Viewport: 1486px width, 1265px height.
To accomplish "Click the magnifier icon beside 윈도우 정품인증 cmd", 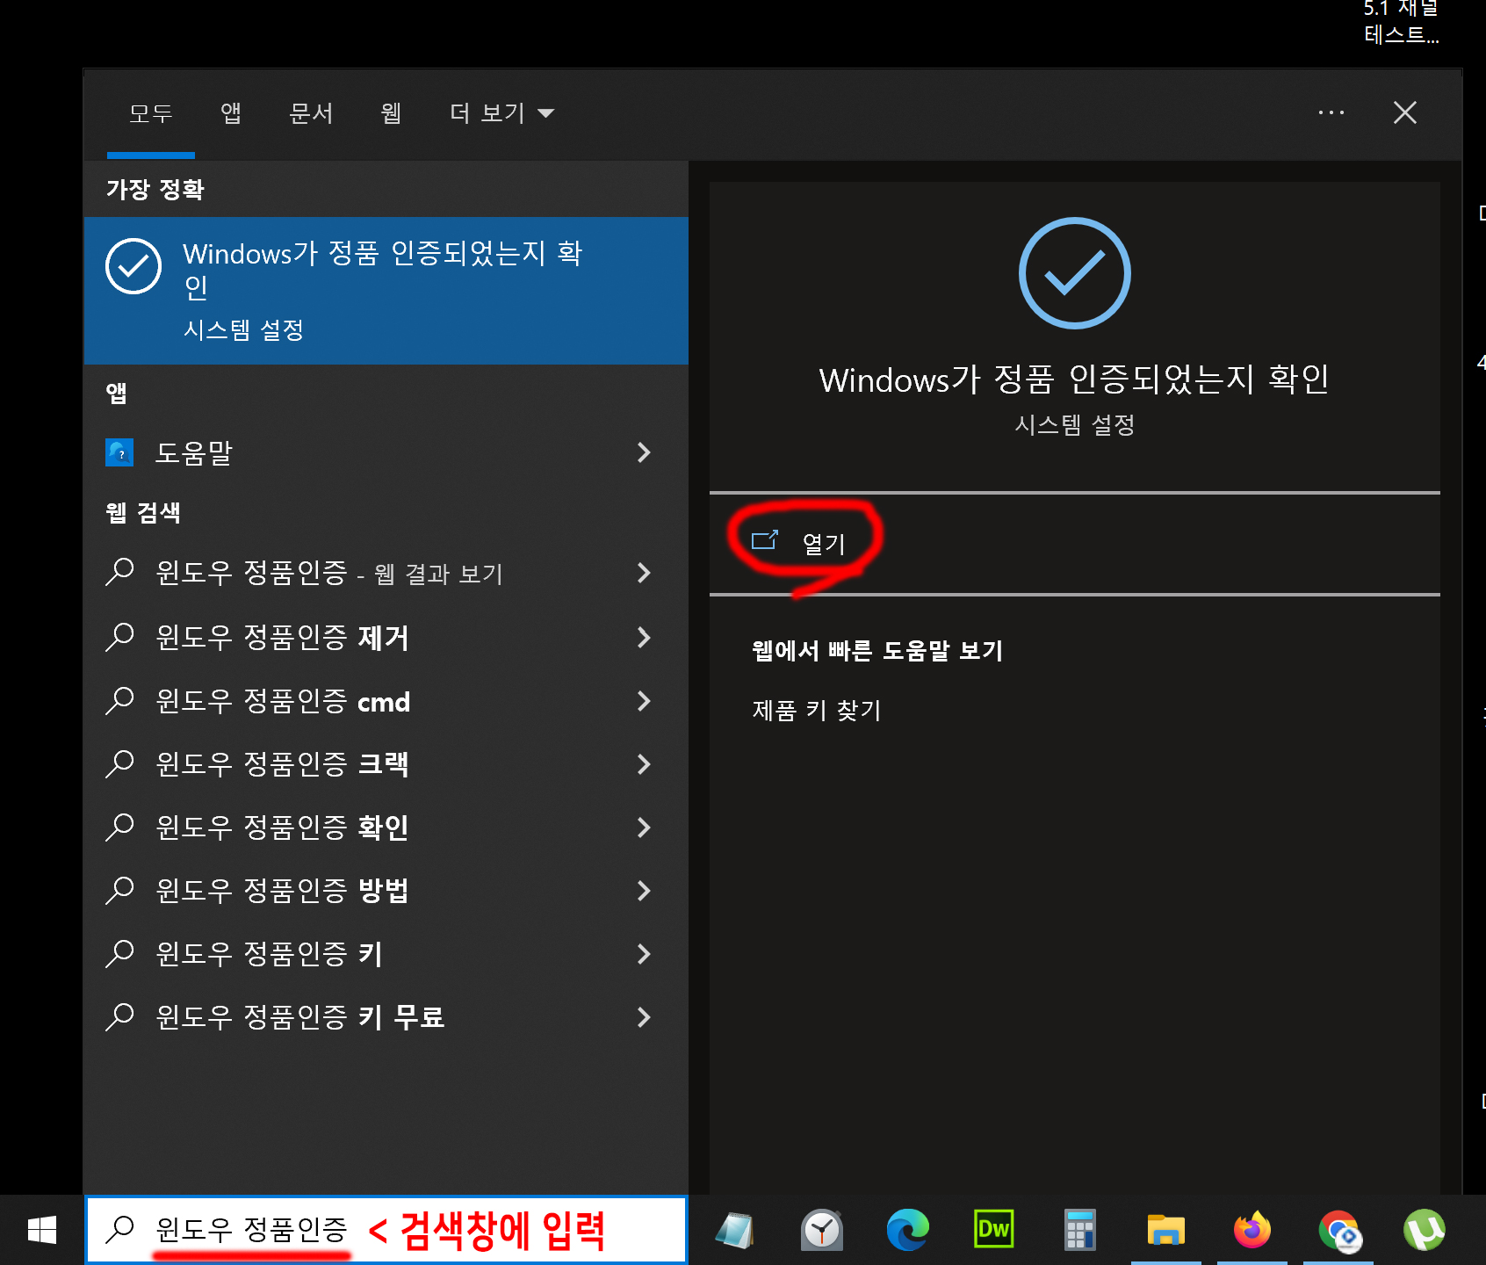I will tap(119, 701).
